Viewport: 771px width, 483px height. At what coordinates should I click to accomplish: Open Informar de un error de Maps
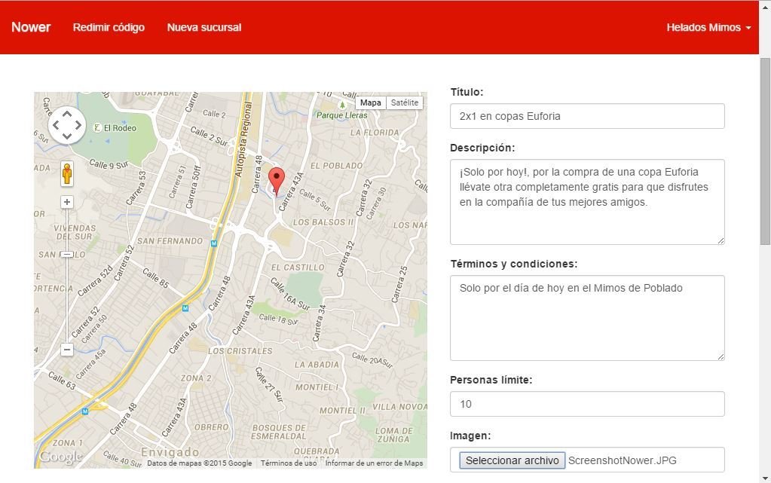click(374, 463)
